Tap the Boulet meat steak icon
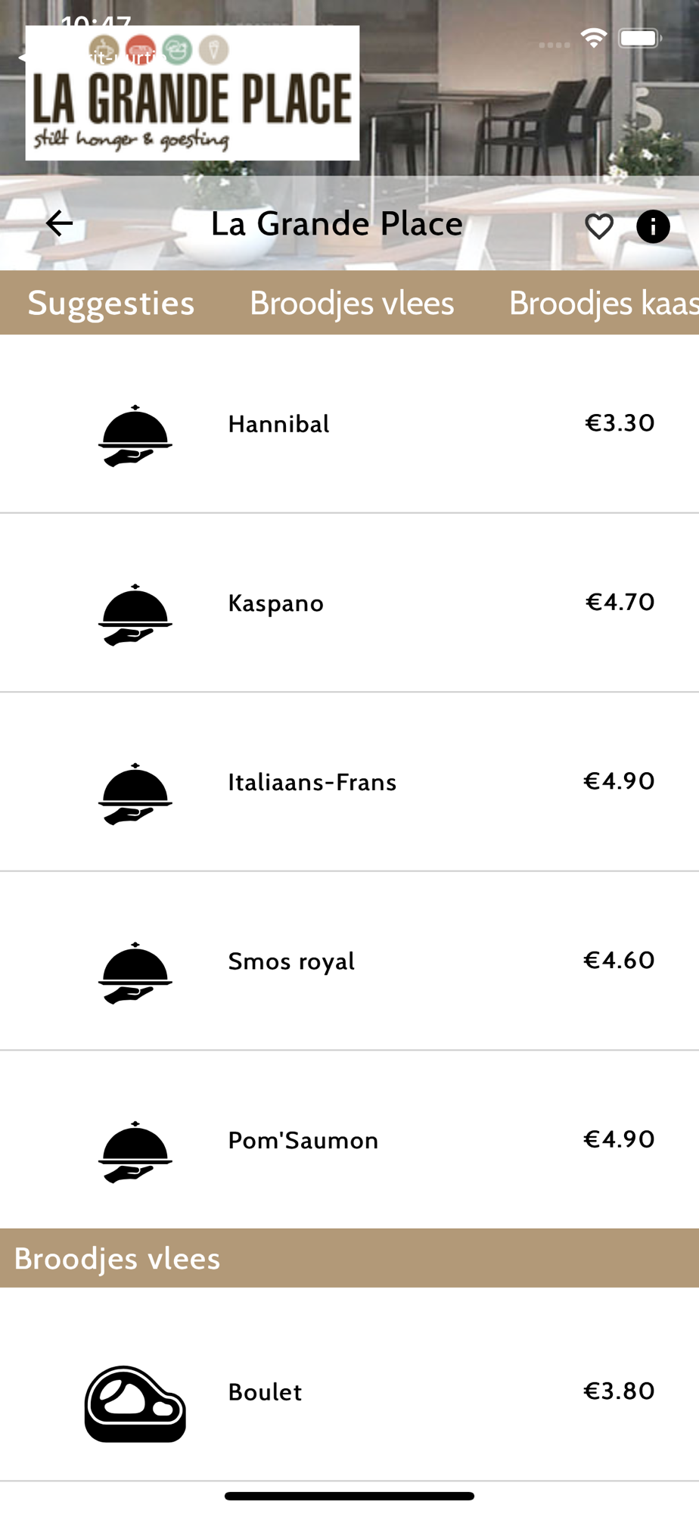This screenshot has height=1514, width=699. click(135, 1404)
